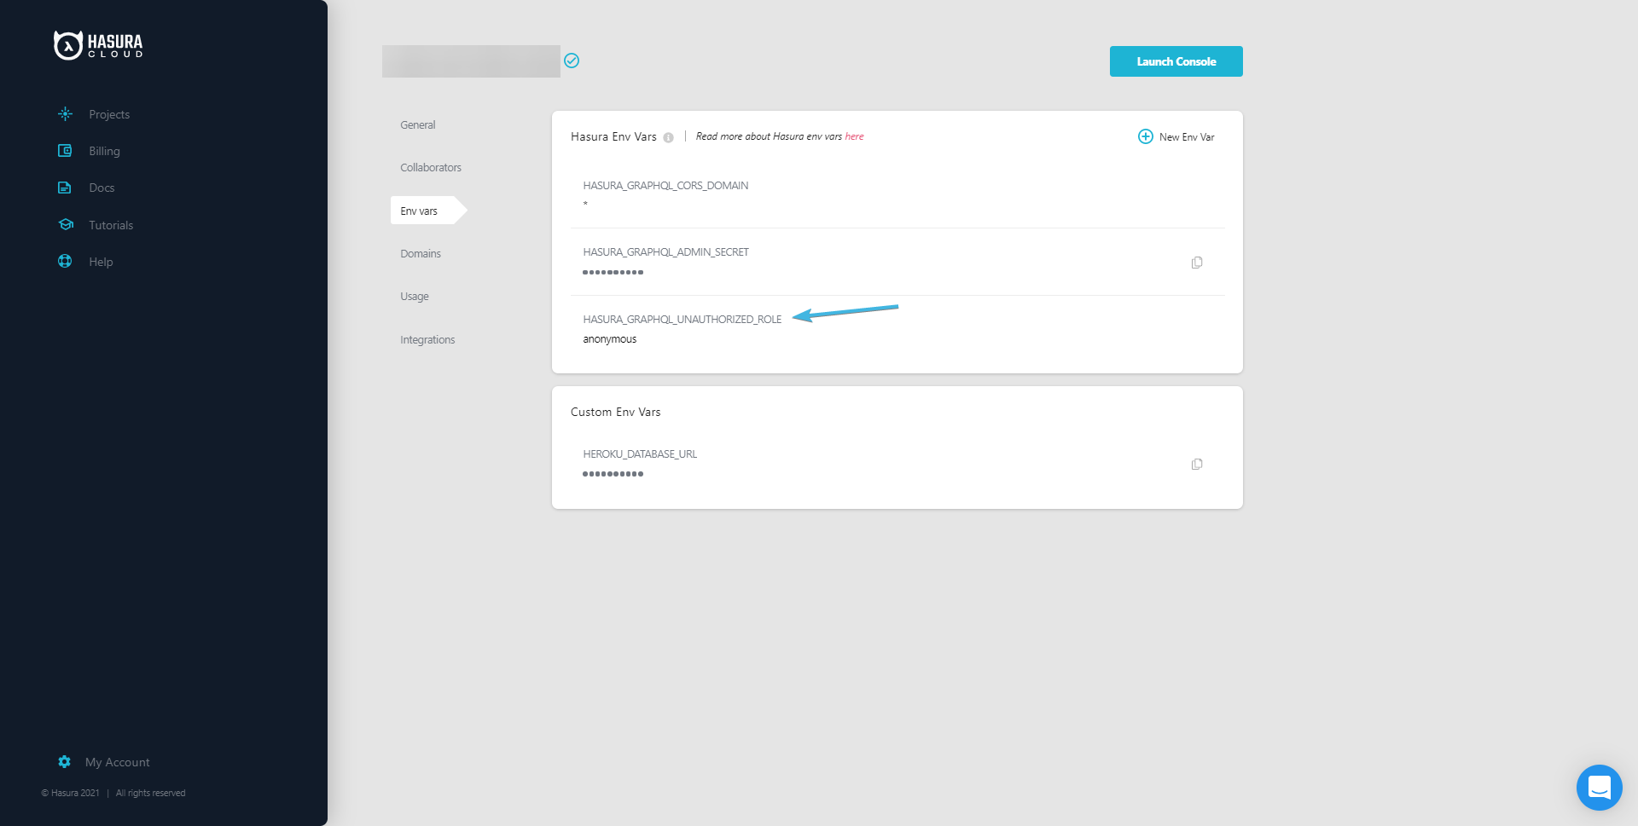Click the New Env Var label
This screenshot has width=1638, height=826.
click(1187, 137)
